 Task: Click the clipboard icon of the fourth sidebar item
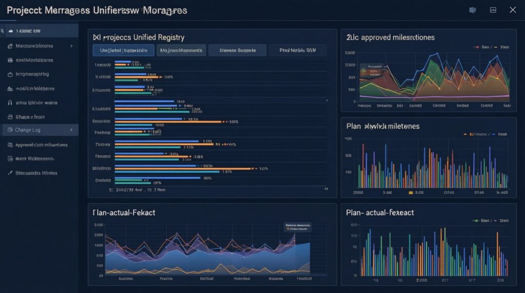[10, 74]
